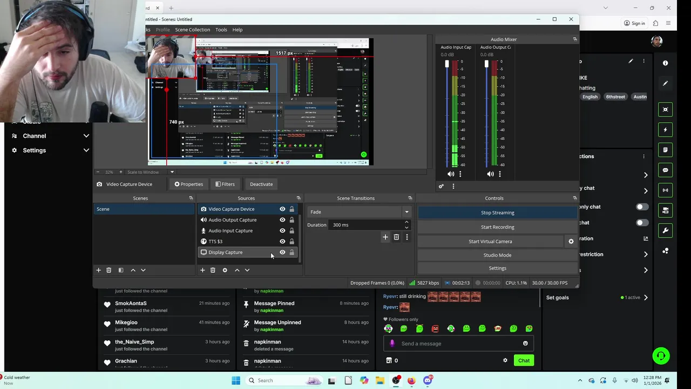Open advanced audio properties gears icon
This screenshot has height=389, width=691.
441,186
